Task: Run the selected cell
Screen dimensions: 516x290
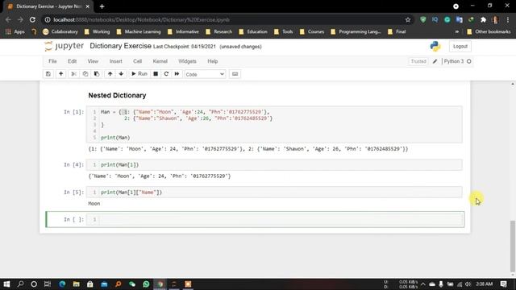Action: 139,74
